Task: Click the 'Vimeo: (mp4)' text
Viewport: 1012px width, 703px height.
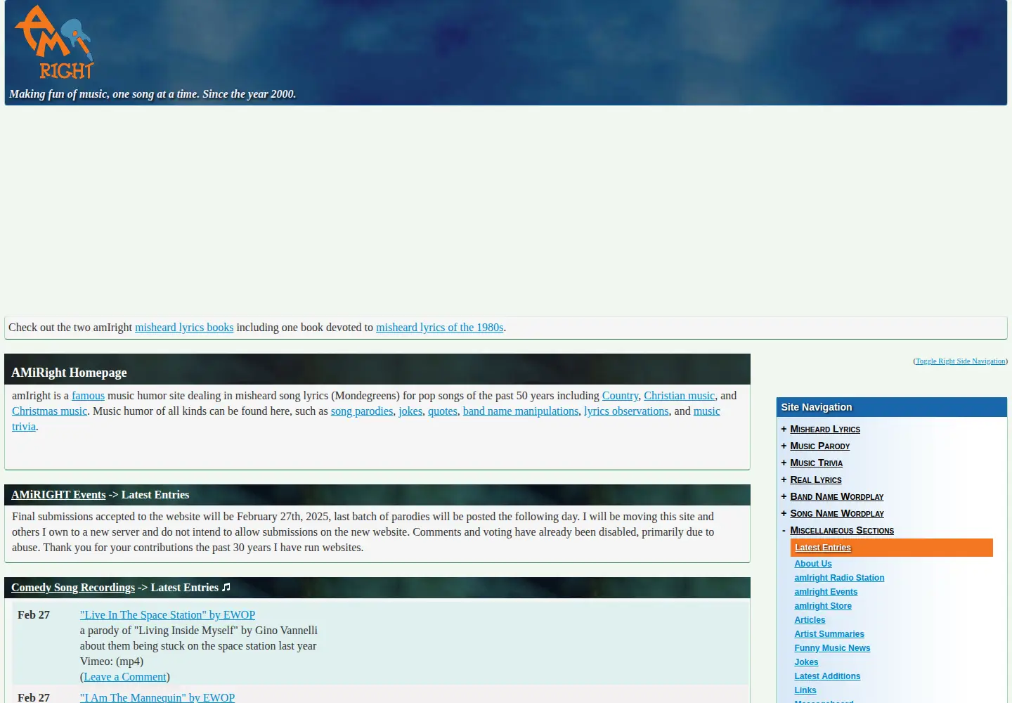Action: point(112,662)
